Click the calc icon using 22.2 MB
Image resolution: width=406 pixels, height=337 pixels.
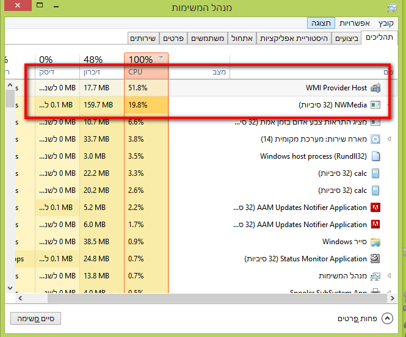375,173
